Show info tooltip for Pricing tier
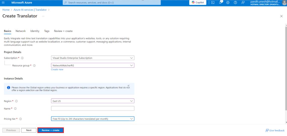This screenshot has width=287, height=136. (x=21, y=119)
